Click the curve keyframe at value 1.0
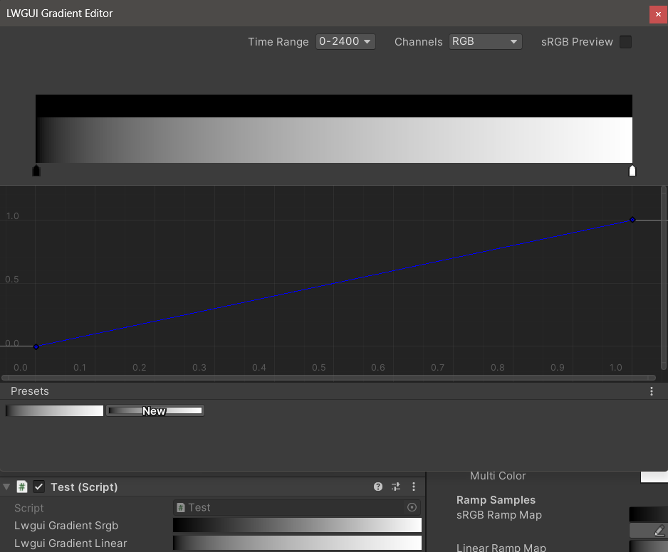668x552 pixels. [x=632, y=220]
